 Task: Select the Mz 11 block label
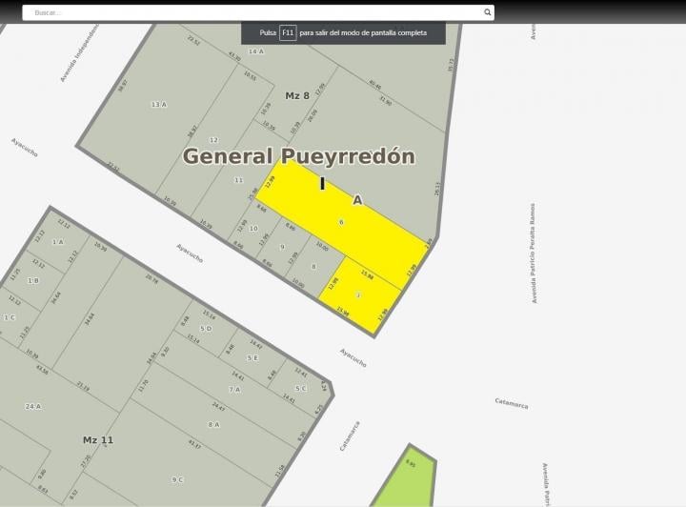click(98, 440)
